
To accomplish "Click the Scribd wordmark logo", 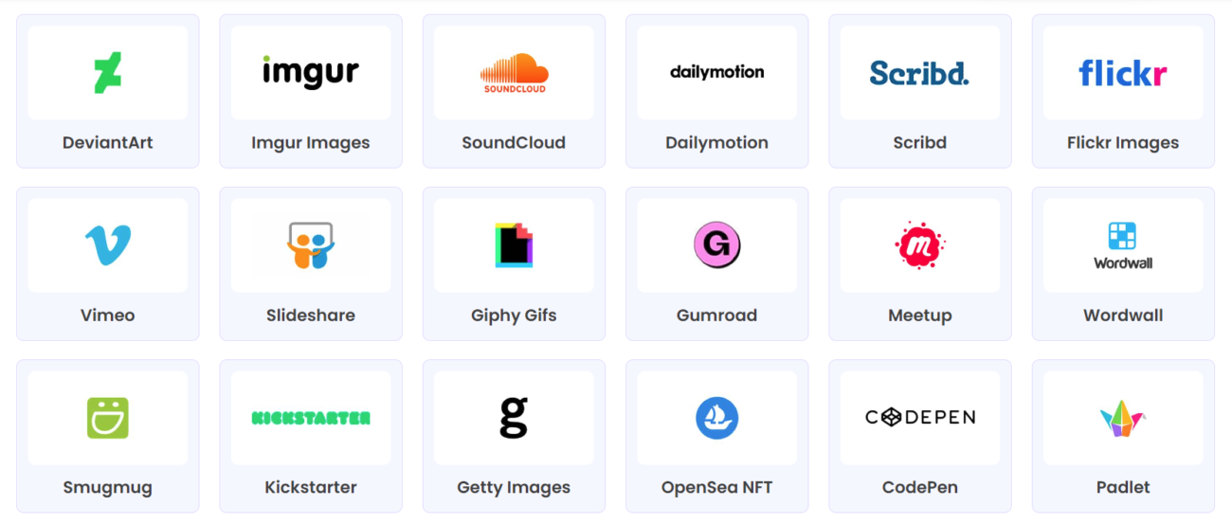I will click(x=919, y=72).
